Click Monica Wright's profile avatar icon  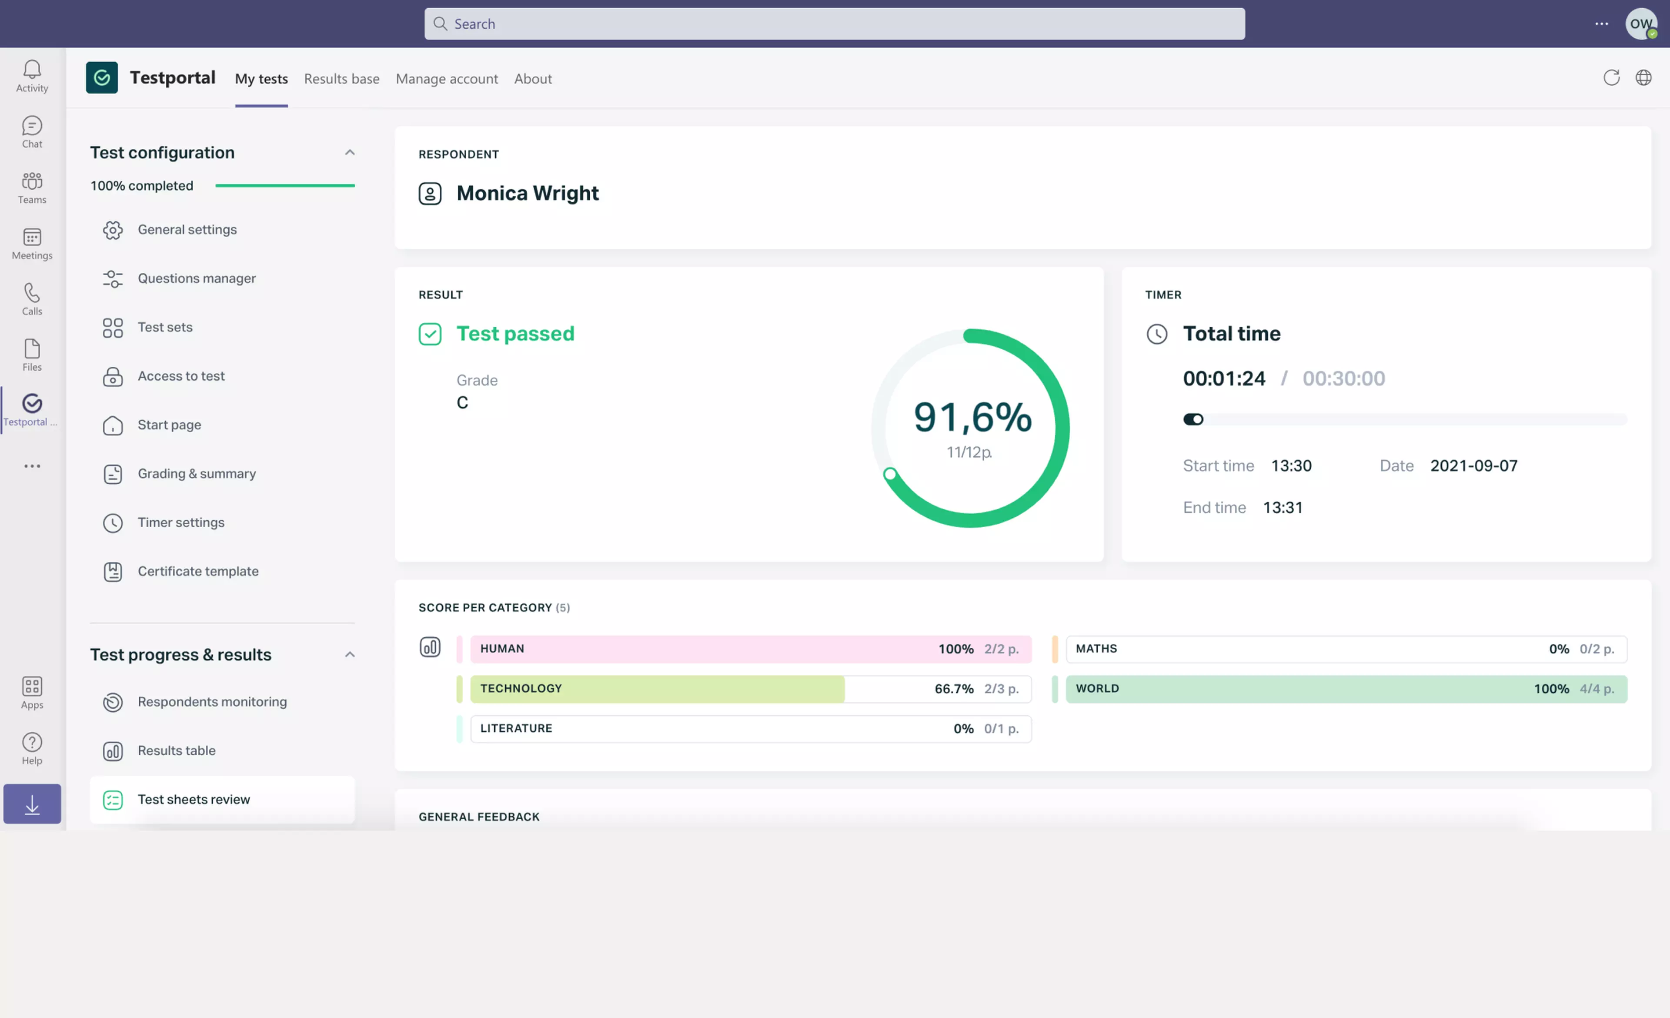pyautogui.click(x=431, y=193)
